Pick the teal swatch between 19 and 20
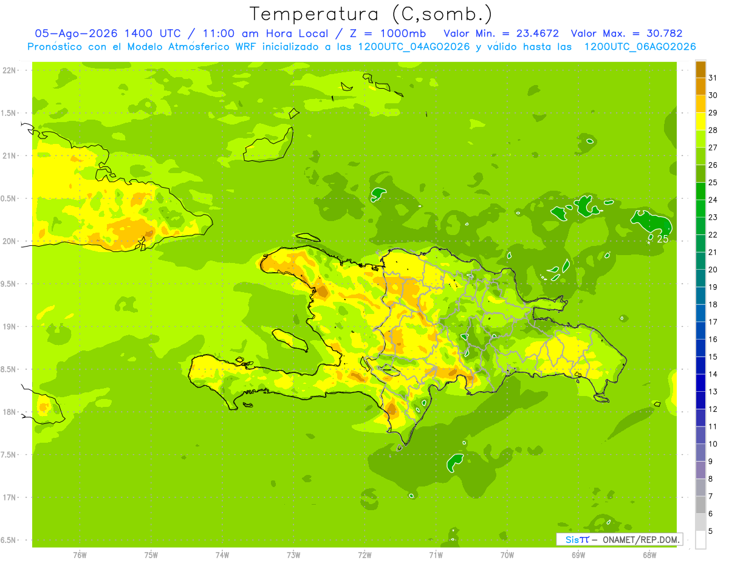Viewport: 729px width, 563px height. pyautogui.click(x=700, y=278)
